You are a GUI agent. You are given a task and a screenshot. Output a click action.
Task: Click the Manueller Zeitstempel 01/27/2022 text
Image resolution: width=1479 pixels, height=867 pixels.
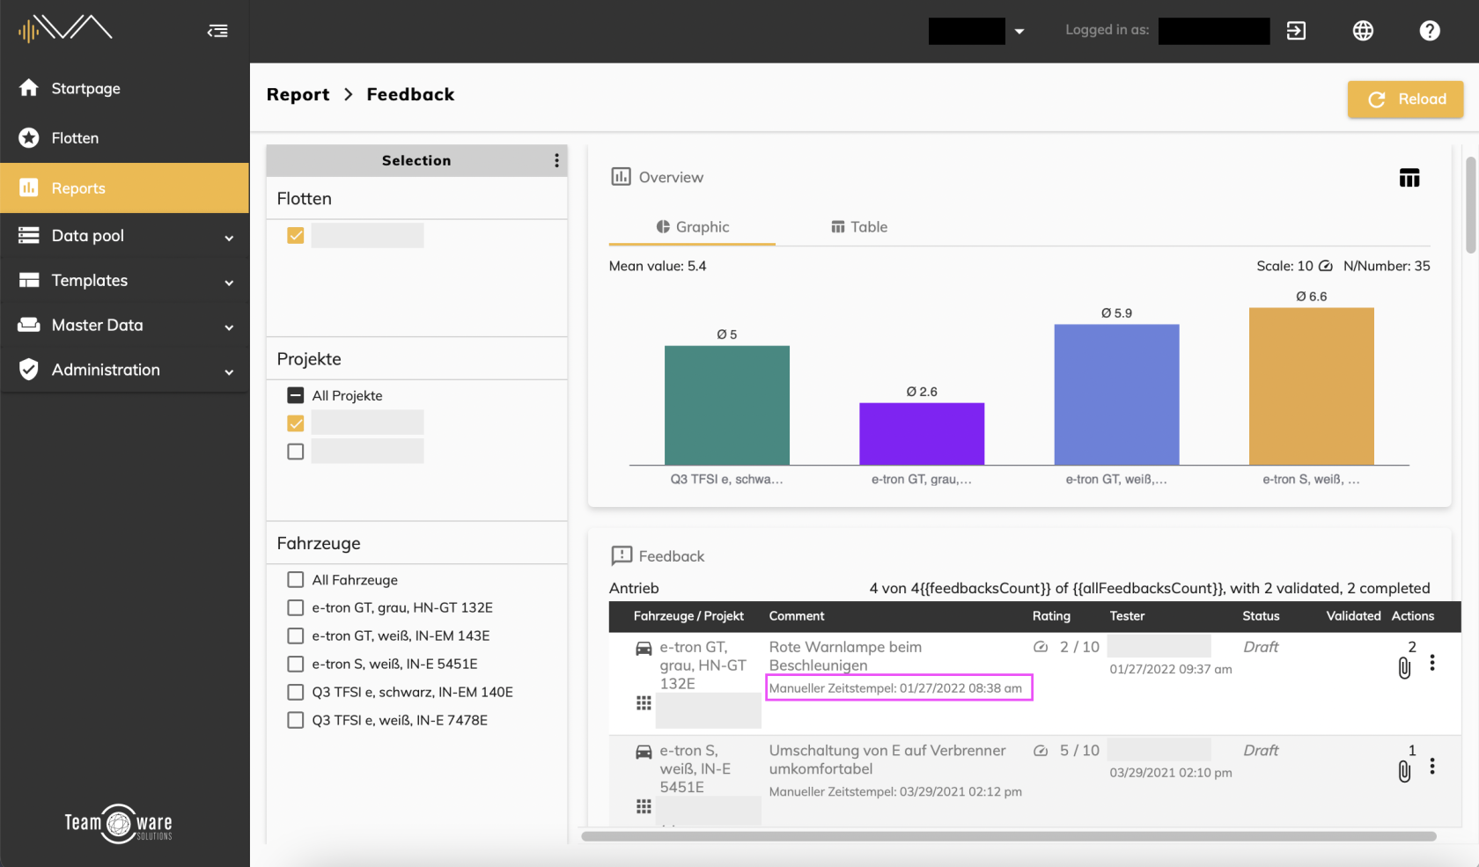pos(896,688)
